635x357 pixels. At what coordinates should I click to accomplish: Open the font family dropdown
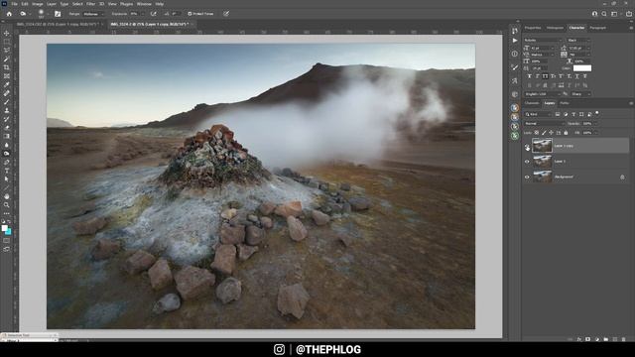(x=544, y=40)
